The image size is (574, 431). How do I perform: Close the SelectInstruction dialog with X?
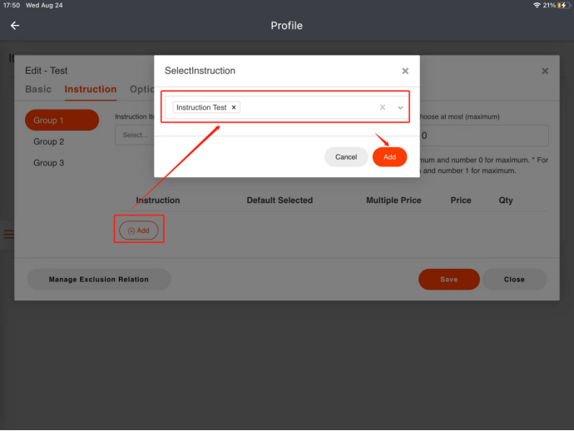405,72
